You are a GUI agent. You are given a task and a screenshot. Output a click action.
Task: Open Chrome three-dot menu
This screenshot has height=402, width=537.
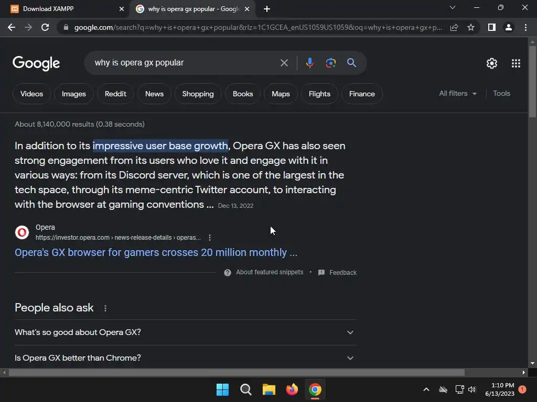(x=525, y=27)
